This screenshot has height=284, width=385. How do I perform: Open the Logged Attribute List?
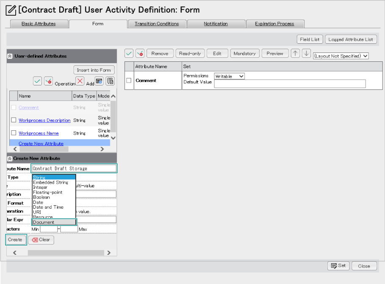click(351, 39)
